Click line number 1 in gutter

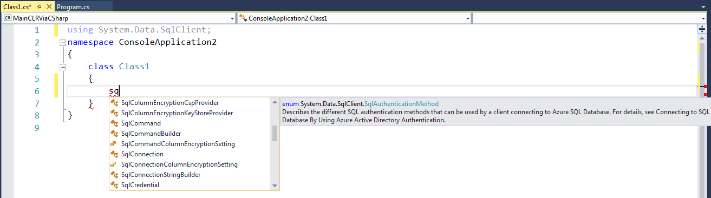[x=36, y=30]
